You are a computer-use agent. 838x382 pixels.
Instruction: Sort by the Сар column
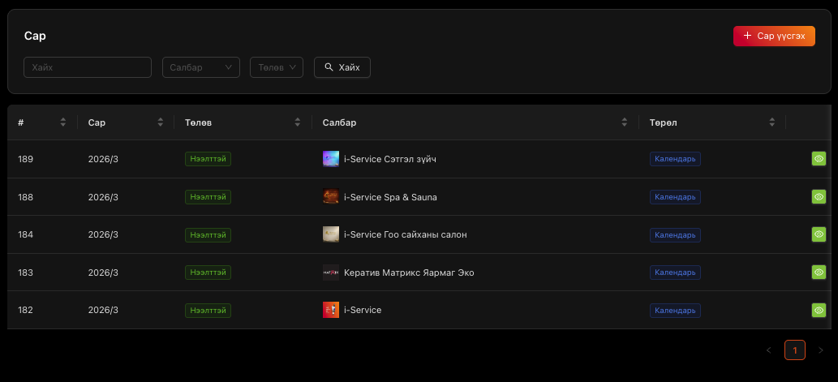160,122
